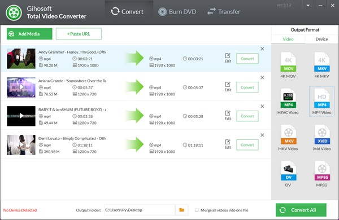Enable Merge all videos into one file

tap(197, 210)
